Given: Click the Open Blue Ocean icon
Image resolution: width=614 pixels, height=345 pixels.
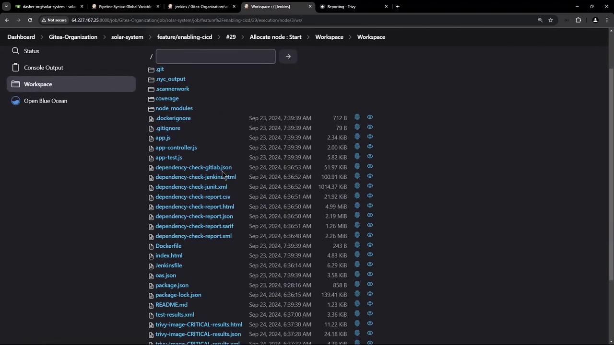Looking at the screenshot, I should (16, 101).
